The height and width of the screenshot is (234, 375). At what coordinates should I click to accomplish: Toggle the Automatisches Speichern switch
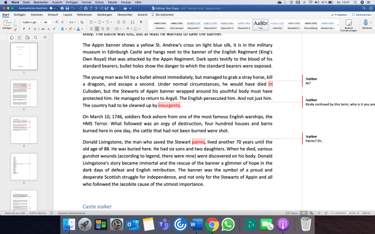(x=51, y=9)
